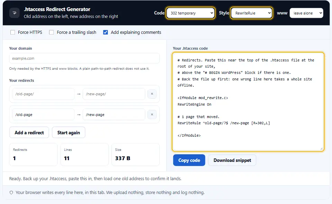Focus the Your domain input field
332x204 pixels.
click(x=84, y=58)
